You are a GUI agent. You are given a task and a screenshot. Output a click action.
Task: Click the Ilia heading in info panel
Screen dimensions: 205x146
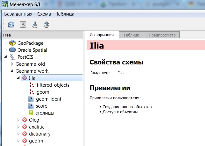97,46
